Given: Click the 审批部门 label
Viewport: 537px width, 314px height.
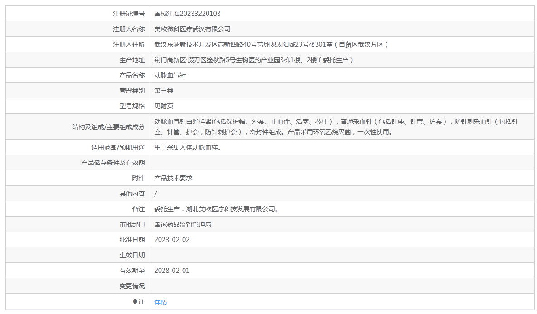Looking at the screenshot, I should click(x=132, y=225).
